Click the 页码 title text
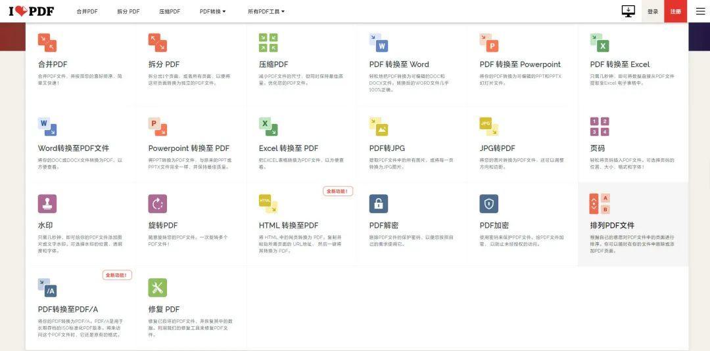Viewport: 710px width, 351px height. [597, 148]
